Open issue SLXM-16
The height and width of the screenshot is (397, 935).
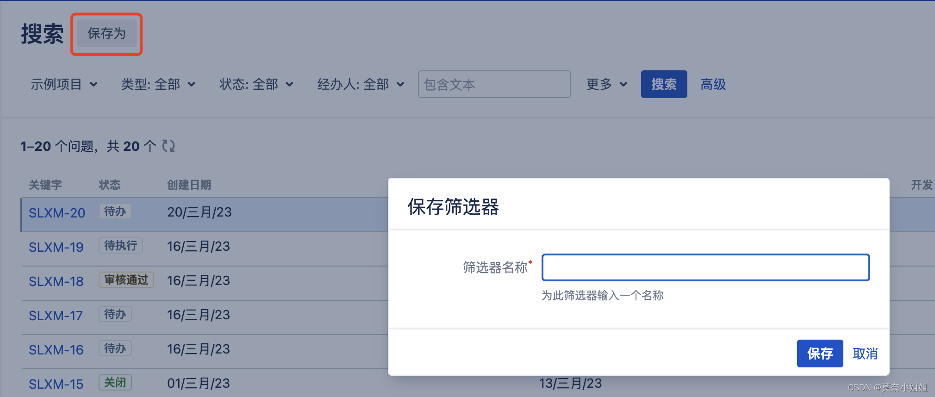[x=56, y=350]
